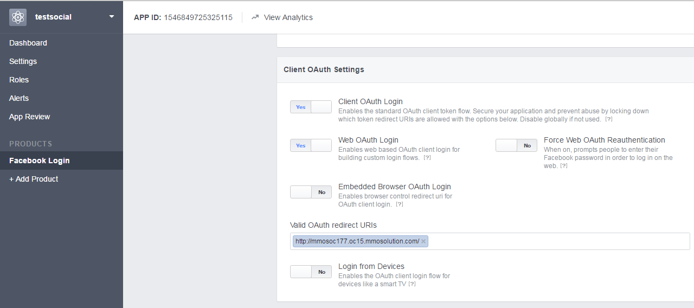Open help tooltip for Client OAuth Login

click(x=609, y=119)
